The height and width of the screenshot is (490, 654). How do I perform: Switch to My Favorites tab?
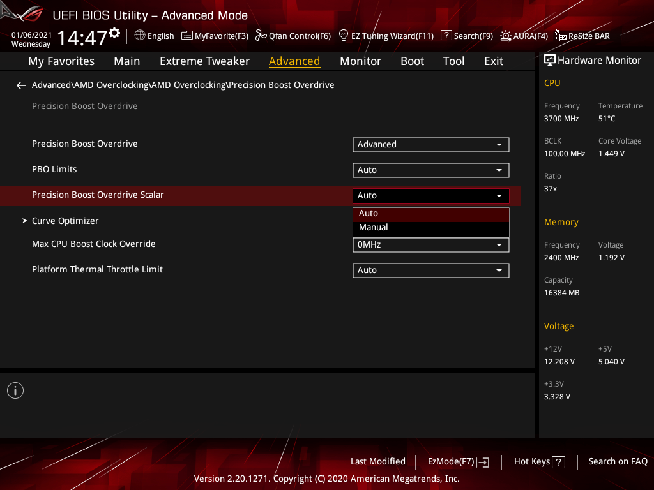point(61,61)
